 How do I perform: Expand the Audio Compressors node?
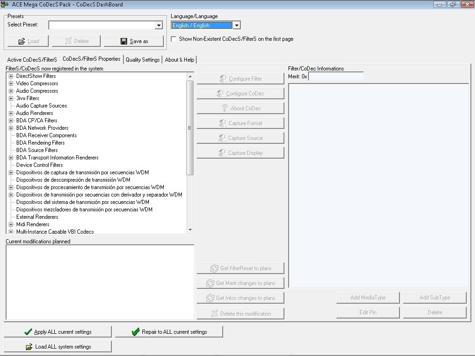tap(11, 91)
